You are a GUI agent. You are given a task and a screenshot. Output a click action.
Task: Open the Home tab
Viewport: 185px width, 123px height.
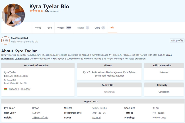tap(38, 28)
